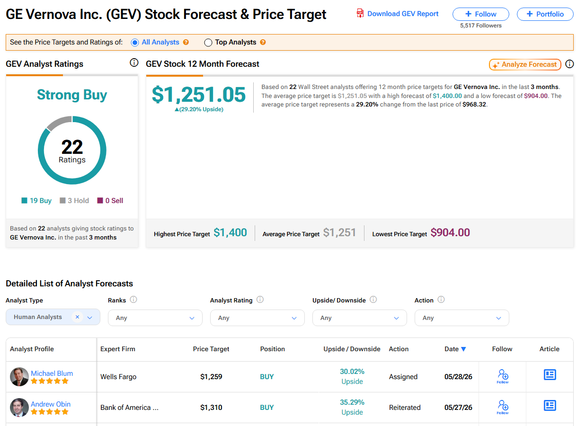Image resolution: width=577 pixels, height=426 pixels.
Task: Follow analyst Andrew Obin icon
Action: click(503, 407)
